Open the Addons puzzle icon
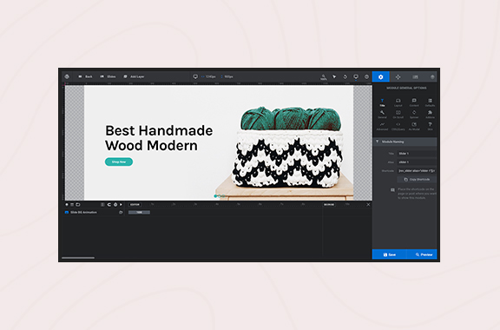500x330 pixels. (430, 115)
